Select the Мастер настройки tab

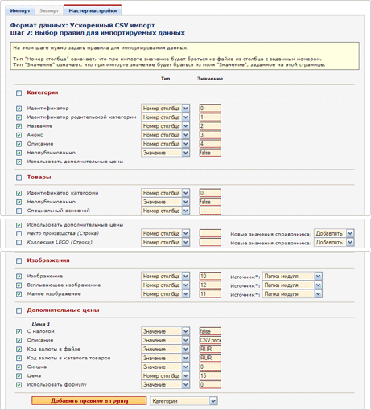93,10
